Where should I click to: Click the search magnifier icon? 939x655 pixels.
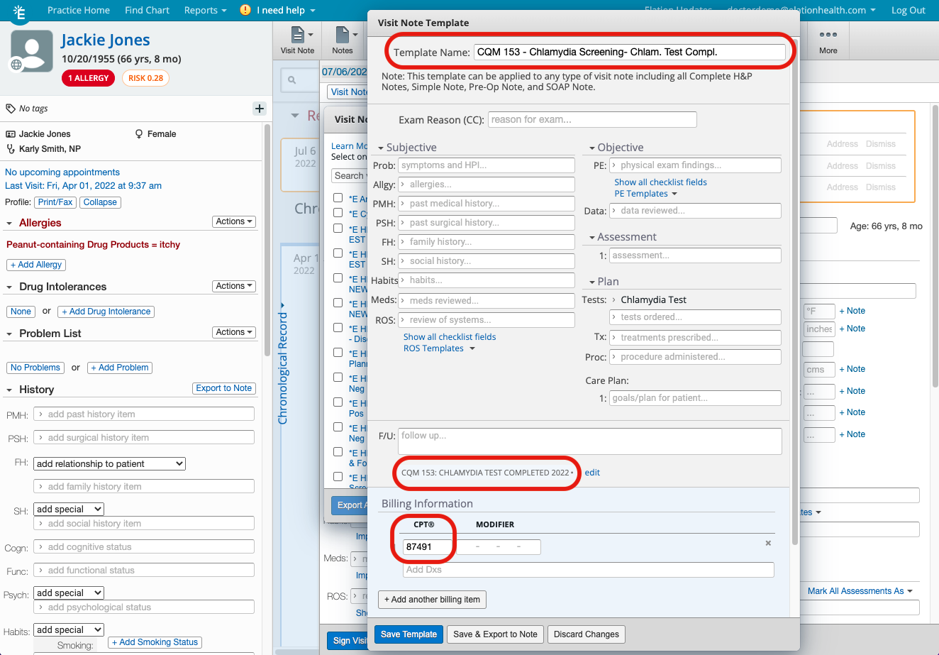pos(291,80)
